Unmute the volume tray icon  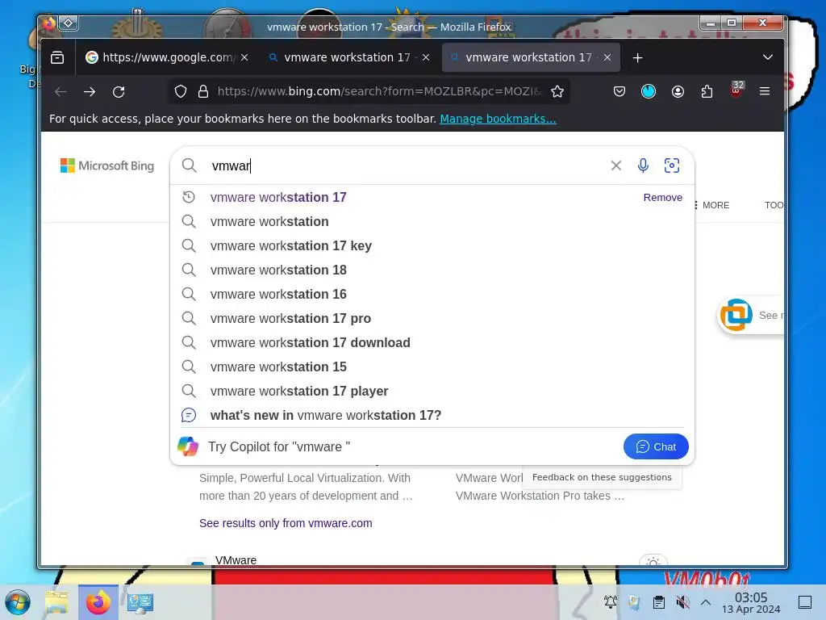coord(682,601)
